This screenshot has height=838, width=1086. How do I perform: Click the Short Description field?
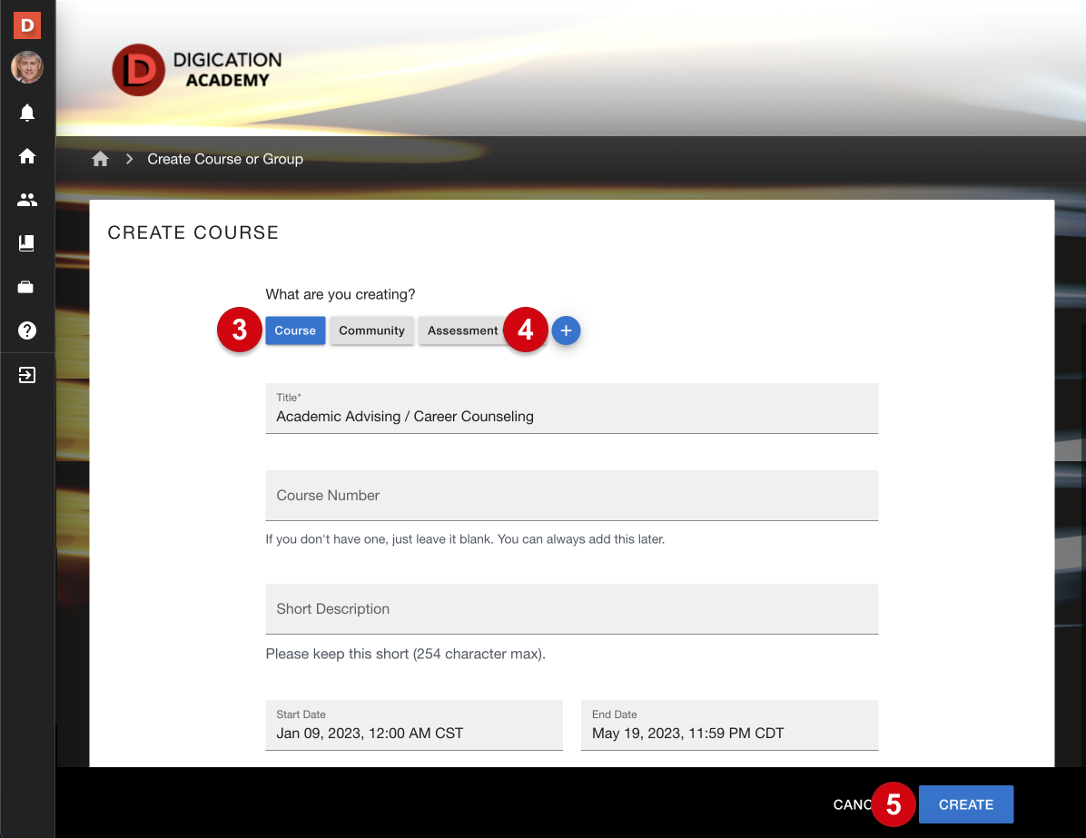coord(571,609)
